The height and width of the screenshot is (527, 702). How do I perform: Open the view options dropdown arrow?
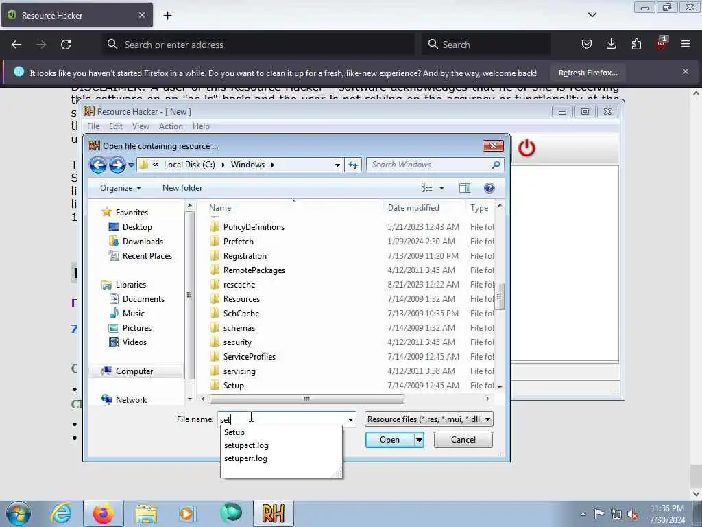pos(442,188)
